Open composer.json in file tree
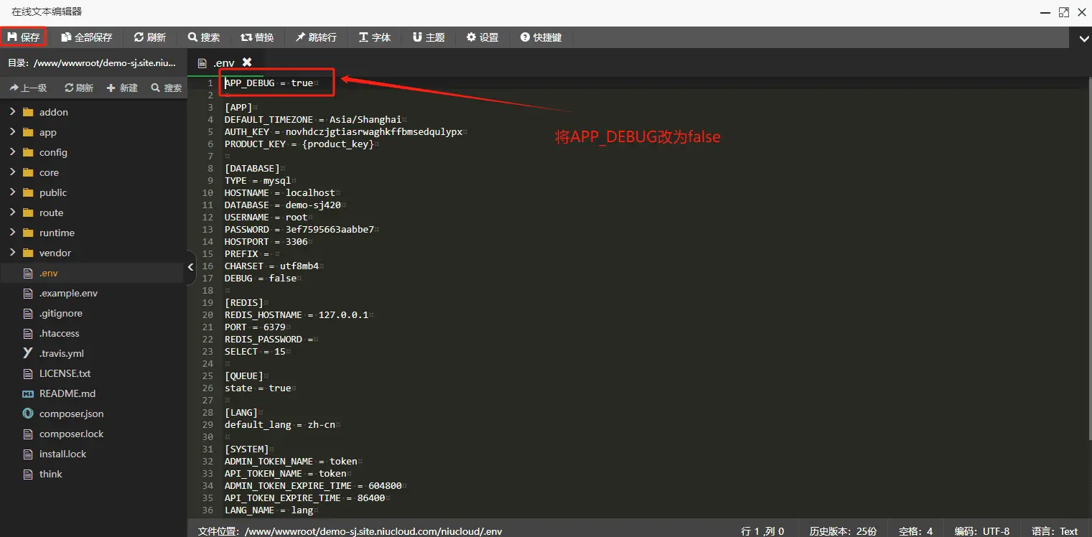Image resolution: width=1092 pixels, height=537 pixels. [71, 414]
